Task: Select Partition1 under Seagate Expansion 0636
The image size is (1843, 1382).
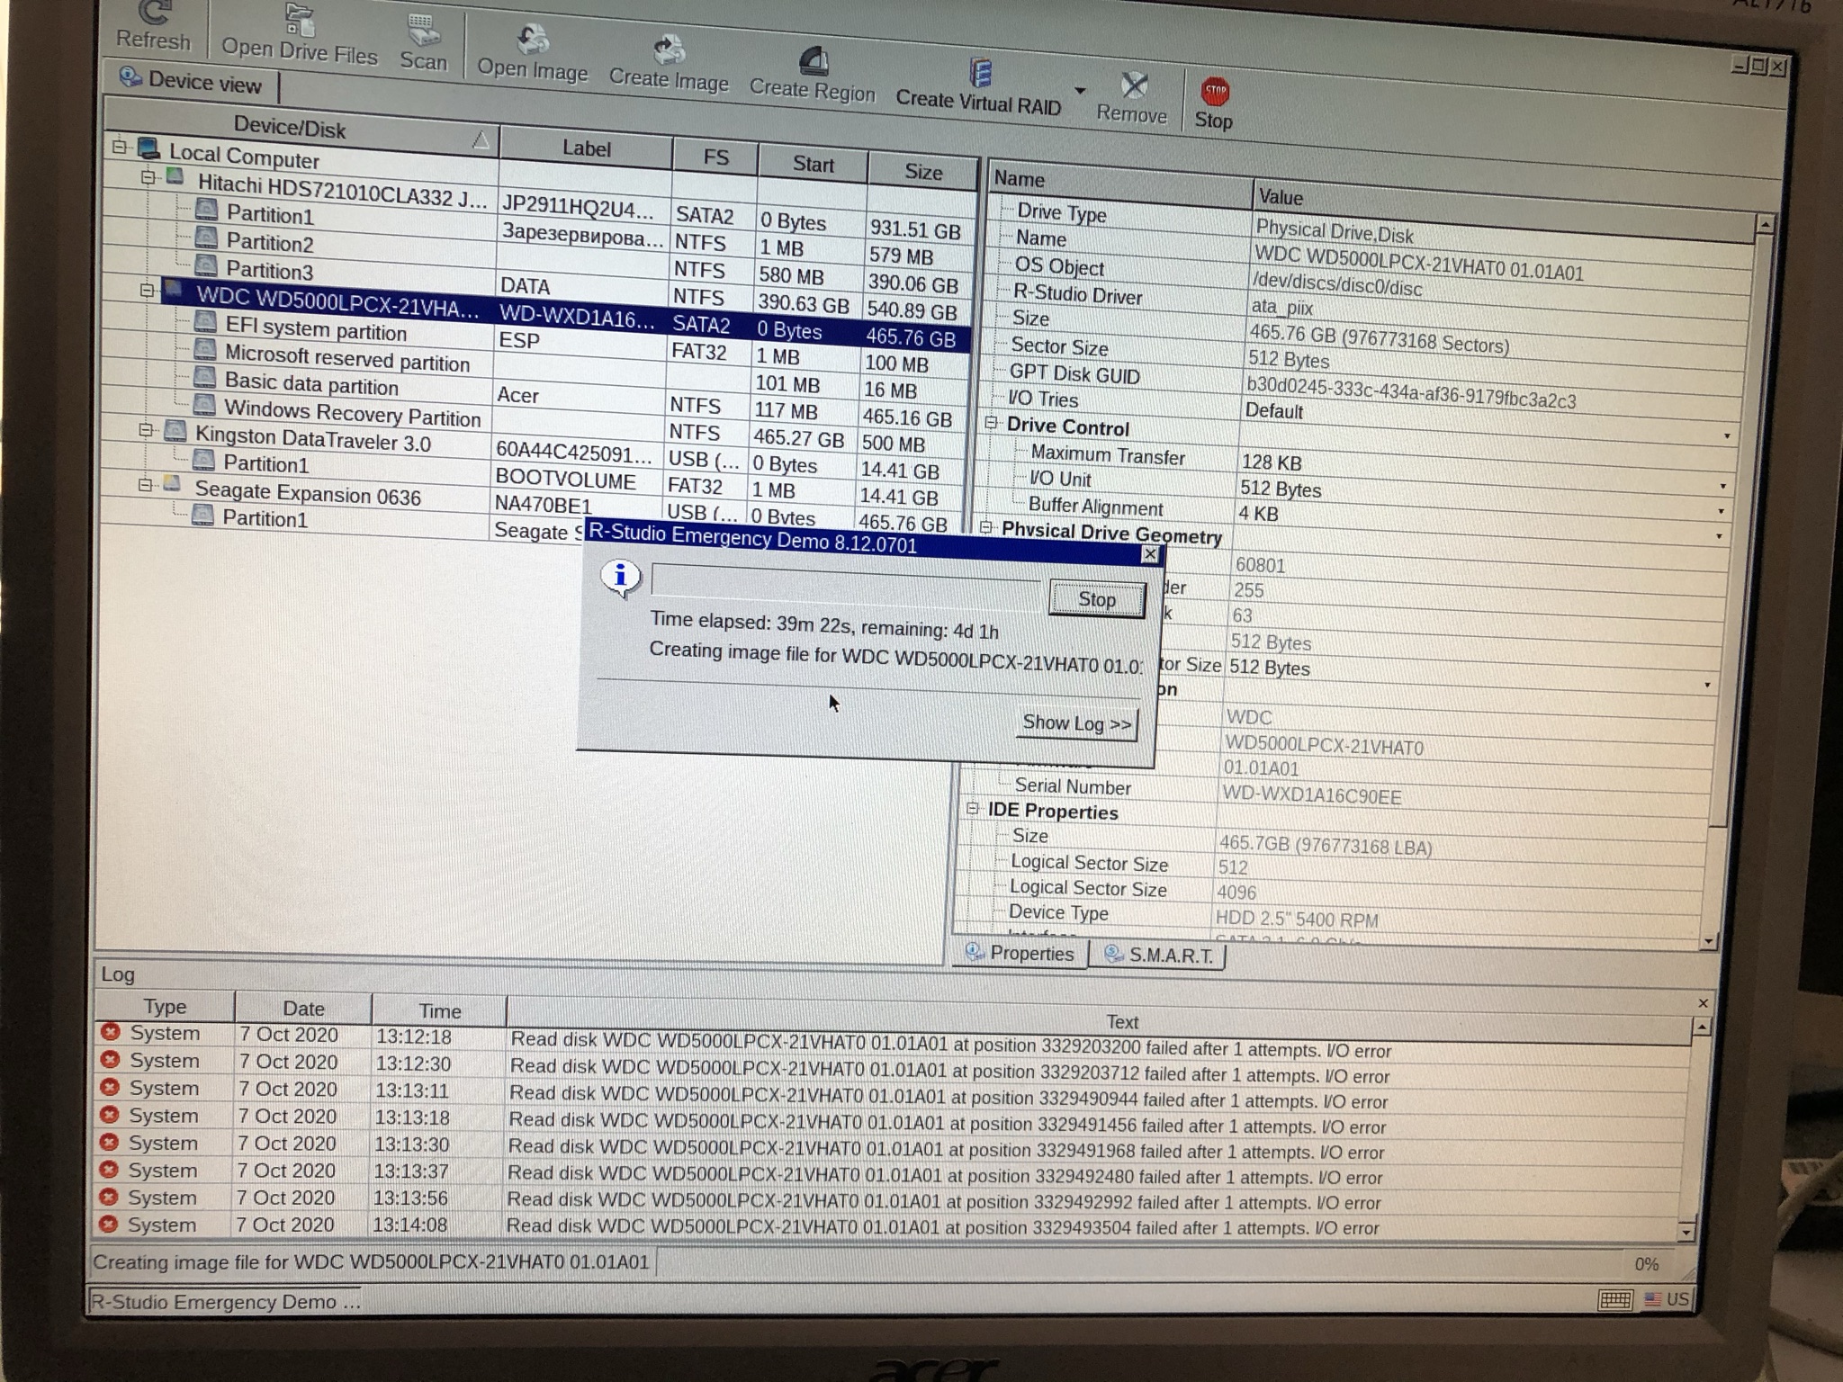Action: click(265, 518)
